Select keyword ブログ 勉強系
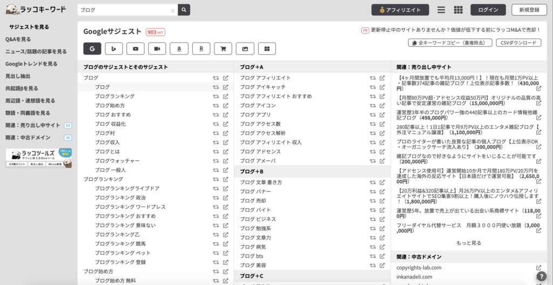 (x=255, y=228)
